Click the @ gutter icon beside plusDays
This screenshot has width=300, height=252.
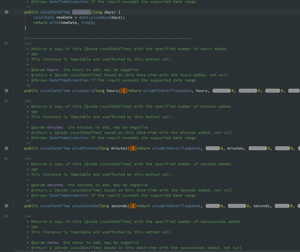[x=7, y=12]
